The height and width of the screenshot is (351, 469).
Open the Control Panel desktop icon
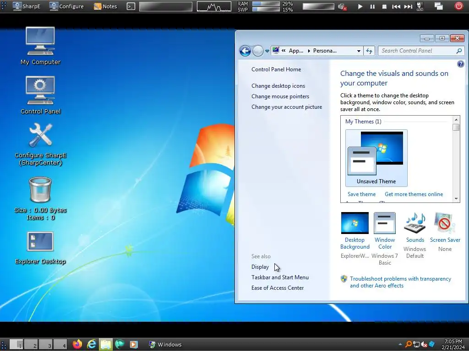40,95
